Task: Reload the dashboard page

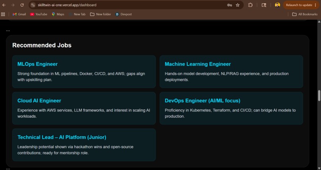Action: (x=22, y=5)
